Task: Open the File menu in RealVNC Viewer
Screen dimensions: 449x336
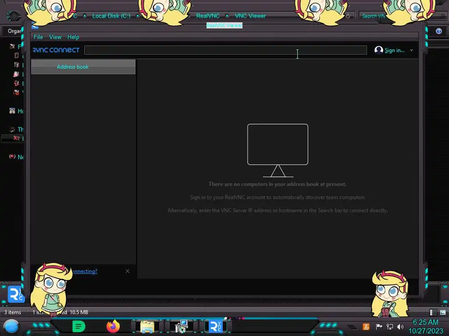Action: 38,37
